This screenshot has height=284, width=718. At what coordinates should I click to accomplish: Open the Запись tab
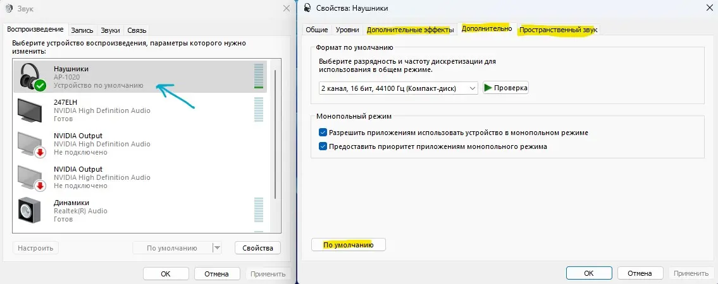82,30
